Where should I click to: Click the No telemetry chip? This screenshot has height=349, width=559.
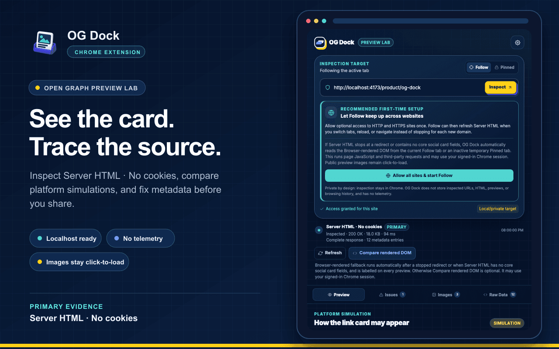pos(141,239)
